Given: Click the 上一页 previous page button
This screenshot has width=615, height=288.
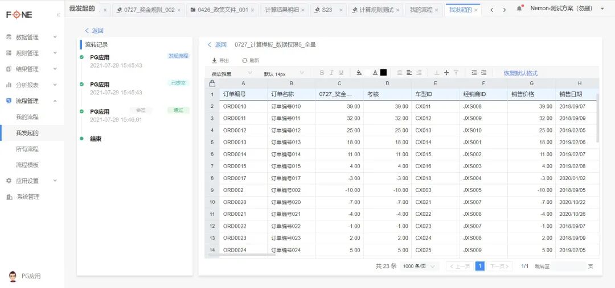Looking at the screenshot, I should point(460,266).
